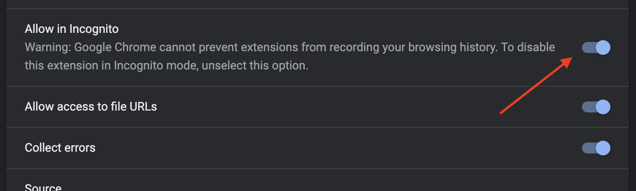This screenshot has height=191, width=636.
Task: Click the blue knob of the Incognito switch
Action: point(604,48)
